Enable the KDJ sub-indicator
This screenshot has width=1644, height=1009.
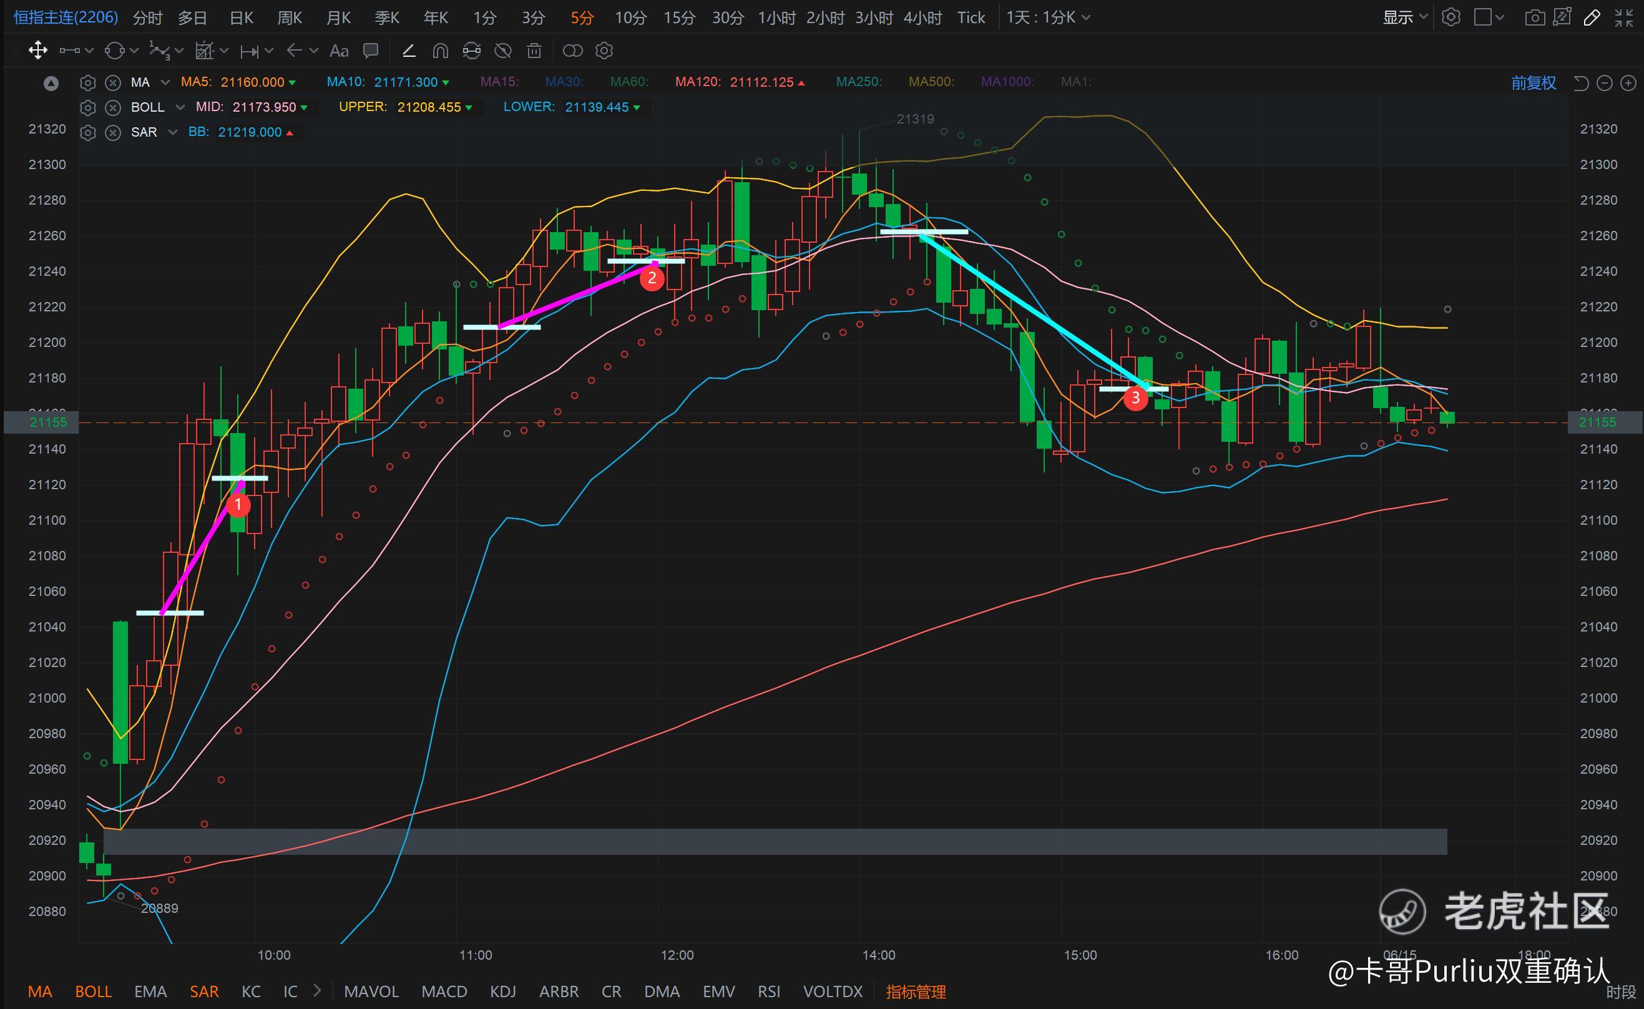[x=503, y=992]
